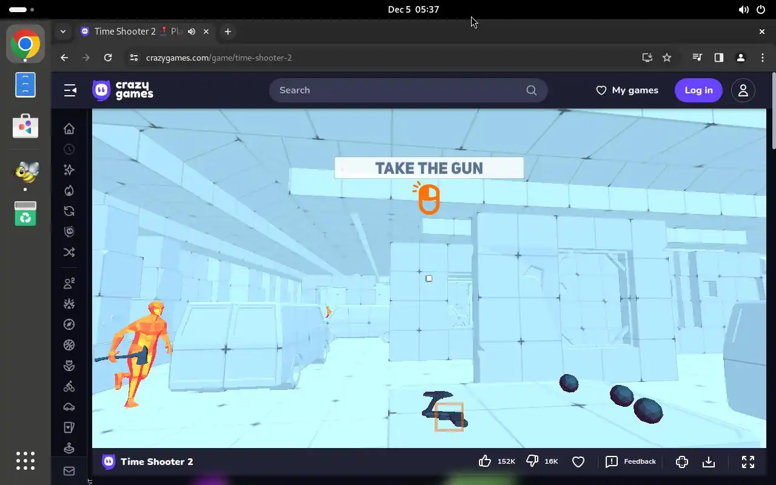Select the Time Shooter 2 browser tab

[x=146, y=32]
